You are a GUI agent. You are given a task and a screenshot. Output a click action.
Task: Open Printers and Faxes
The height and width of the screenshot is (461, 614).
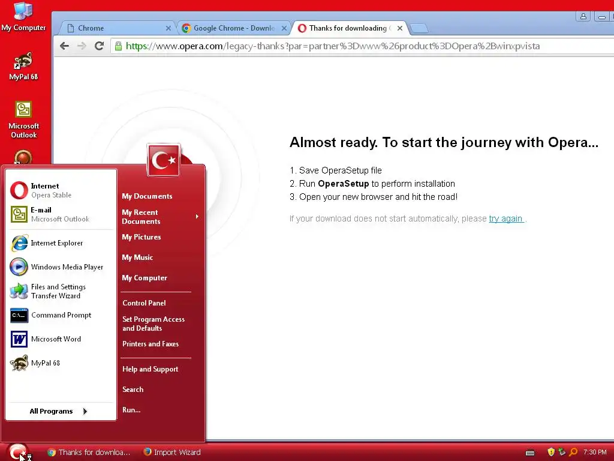(x=151, y=344)
